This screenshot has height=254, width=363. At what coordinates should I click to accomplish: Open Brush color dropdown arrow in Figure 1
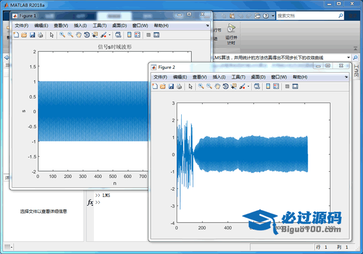tap(110, 35)
